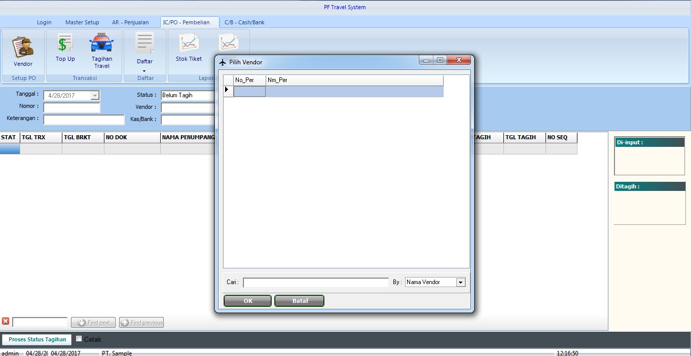691x356 pixels.
Task: Click the Cari search input field
Action: (x=315, y=283)
